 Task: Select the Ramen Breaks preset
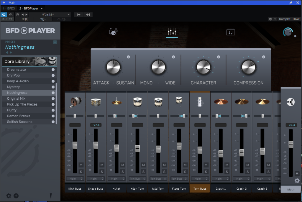(x=19, y=116)
